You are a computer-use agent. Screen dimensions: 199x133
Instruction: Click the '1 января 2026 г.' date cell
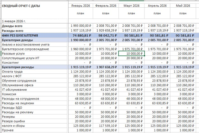[x=14, y=21]
